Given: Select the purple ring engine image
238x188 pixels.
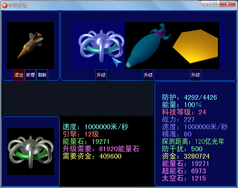Looking at the screenshot, I should (101, 46).
